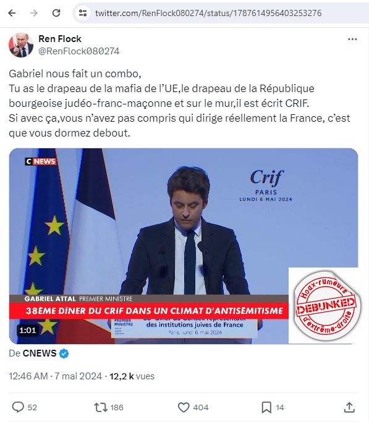
Task: Click the 12,2 k vues view count
Action: coord(132,376)
